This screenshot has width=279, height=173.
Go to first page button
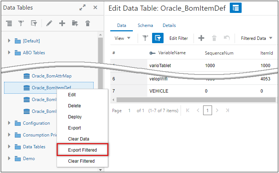[x=188, y=110]
